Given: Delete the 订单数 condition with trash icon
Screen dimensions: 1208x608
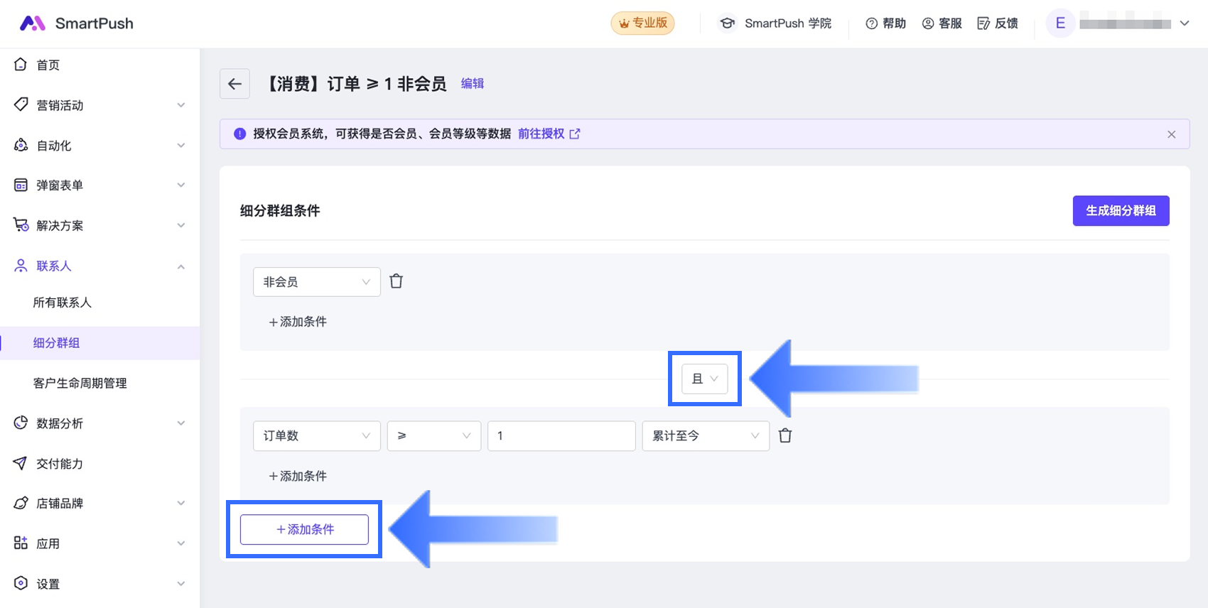Looking at the screenshot, I should tap(785, 435).
